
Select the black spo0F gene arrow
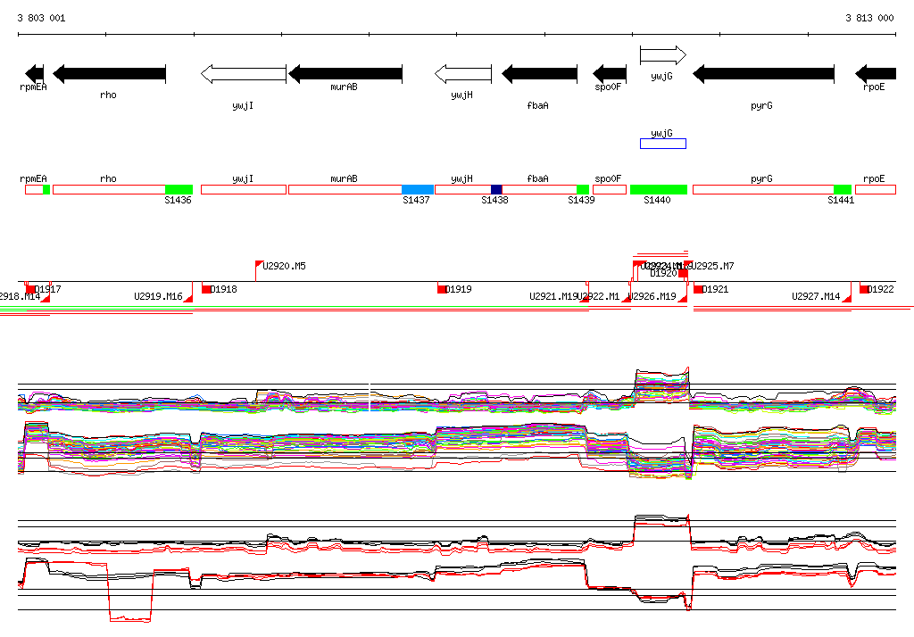(x=610, y=74)
